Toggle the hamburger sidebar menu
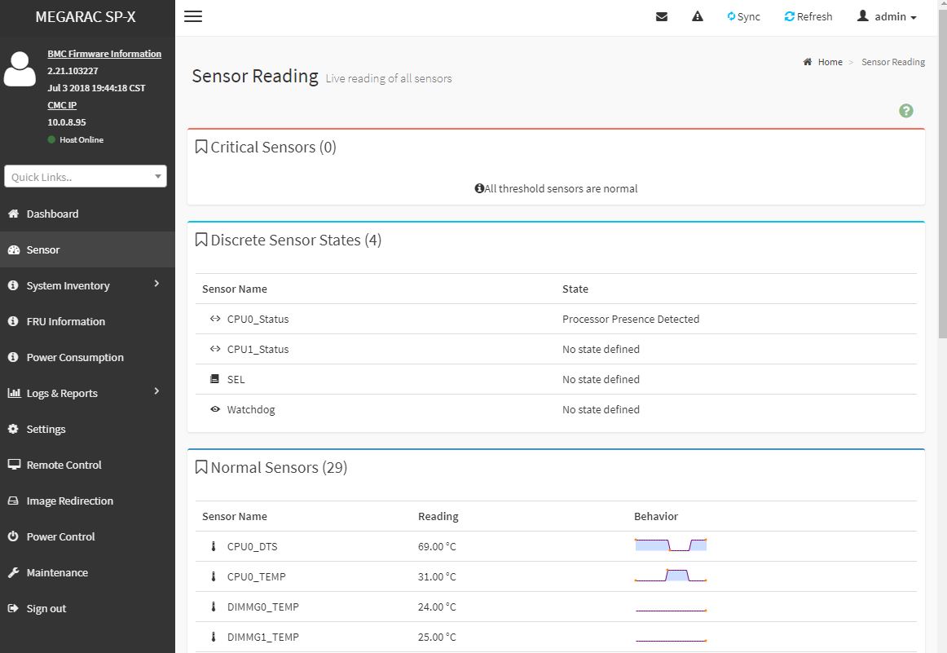This screenshot has width=947, height=653. click(x=193, y=16)
